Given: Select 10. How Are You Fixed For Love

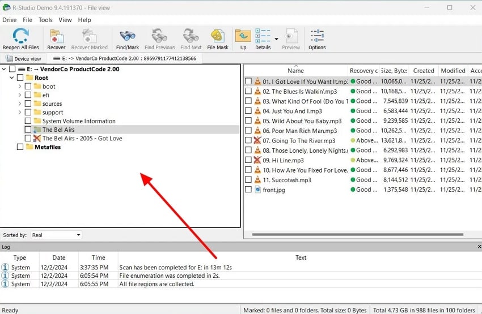Looking at the screenshot, I should click(305, 170).
